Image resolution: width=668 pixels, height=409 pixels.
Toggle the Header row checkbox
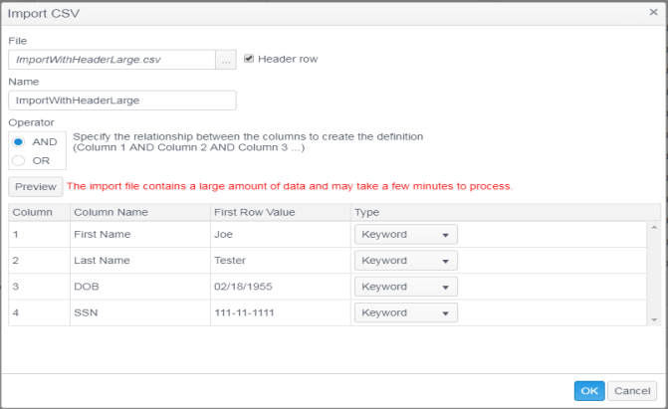(249, 59)
